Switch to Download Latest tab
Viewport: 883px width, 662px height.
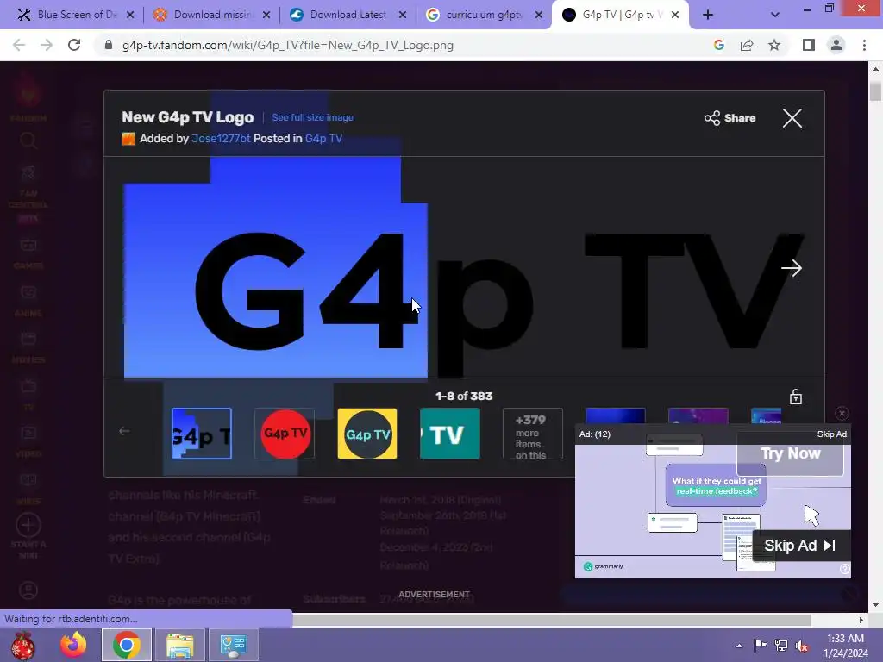(x=348, y=15)
